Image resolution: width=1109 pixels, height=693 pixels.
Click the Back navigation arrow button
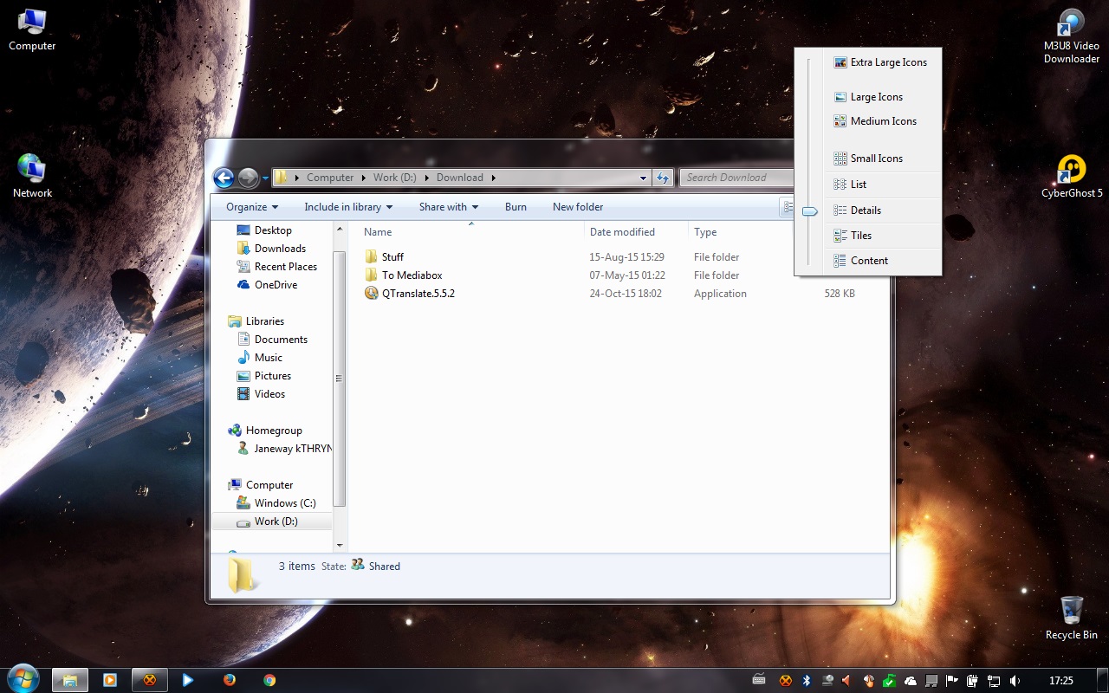224,178
